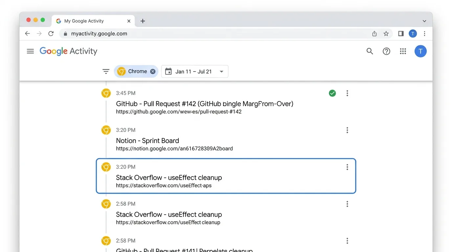This screenshot has height=252, width=452.
Task: Click the stackoverflow.com/useEffect cleanup URL
Action: coord(168,222)
